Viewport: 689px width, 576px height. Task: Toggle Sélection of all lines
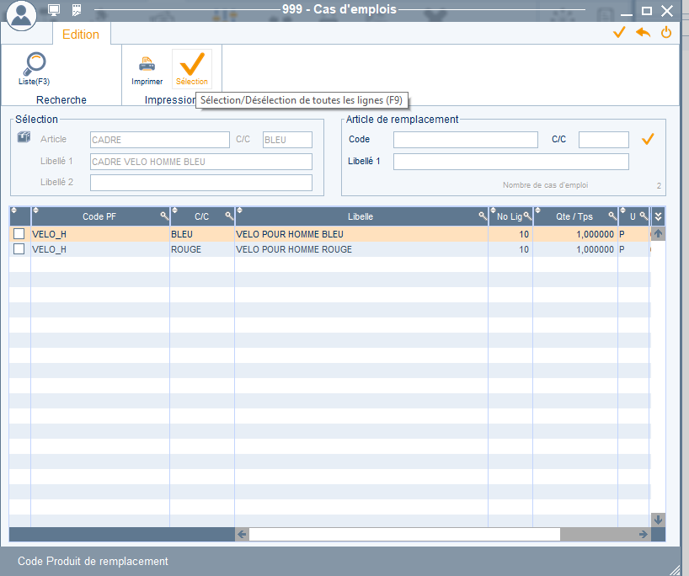[192, 69]
